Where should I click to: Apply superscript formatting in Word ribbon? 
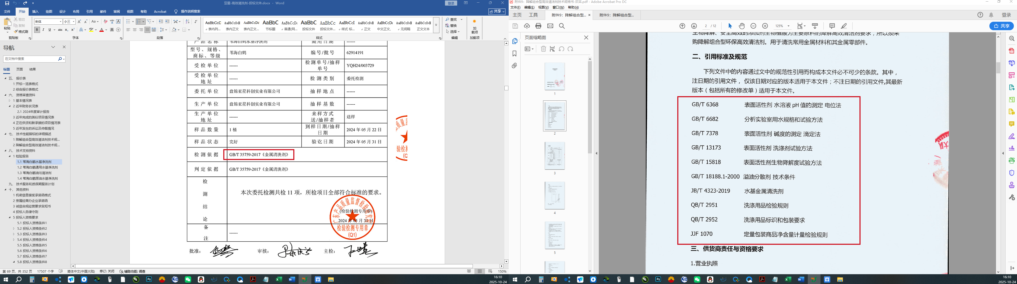(x=73, y=30)
